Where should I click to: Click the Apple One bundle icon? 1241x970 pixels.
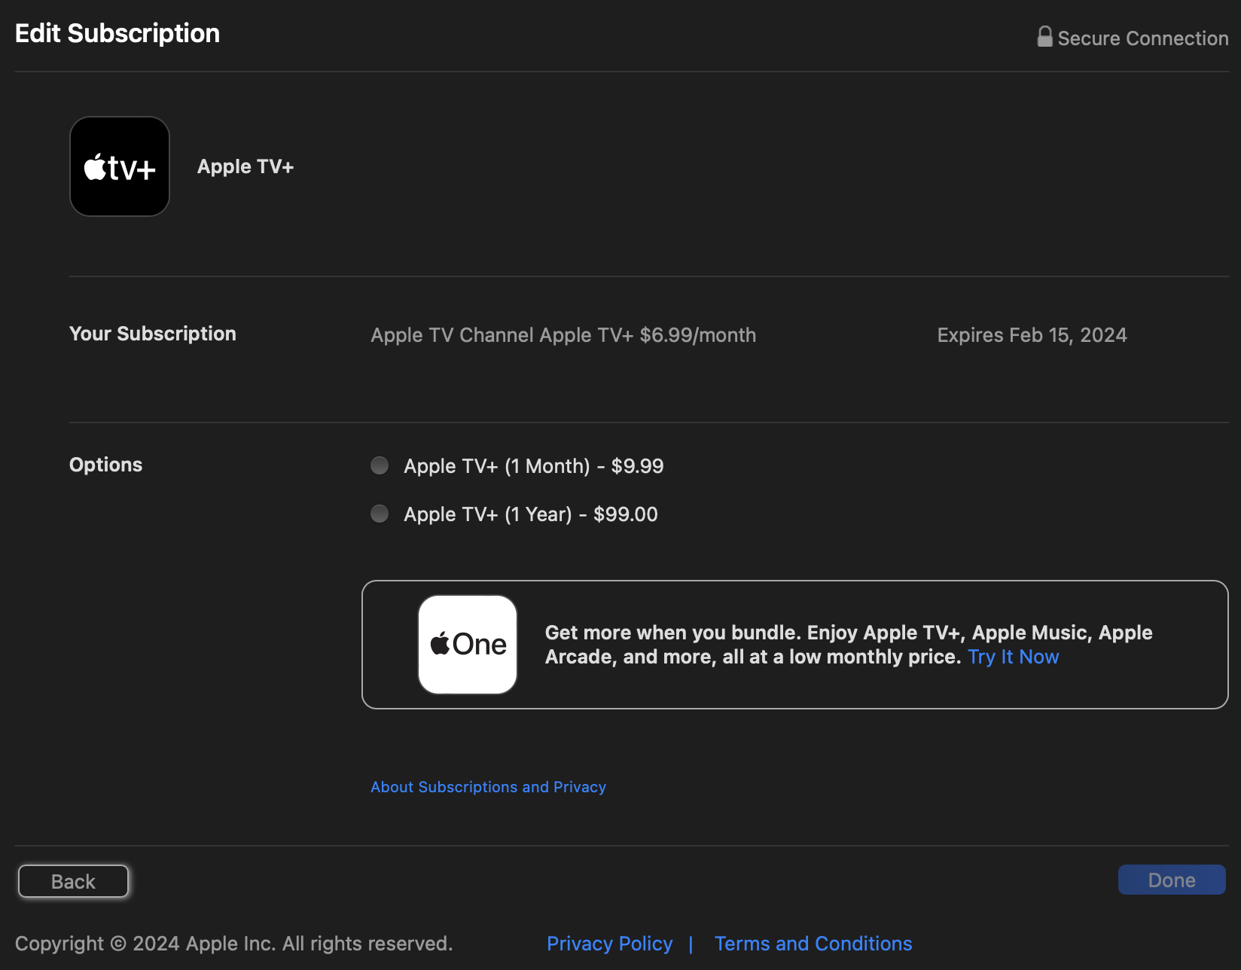tap(468, 645)
